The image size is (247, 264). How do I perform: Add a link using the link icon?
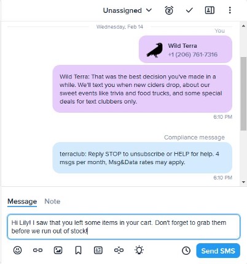click(37, 250)
